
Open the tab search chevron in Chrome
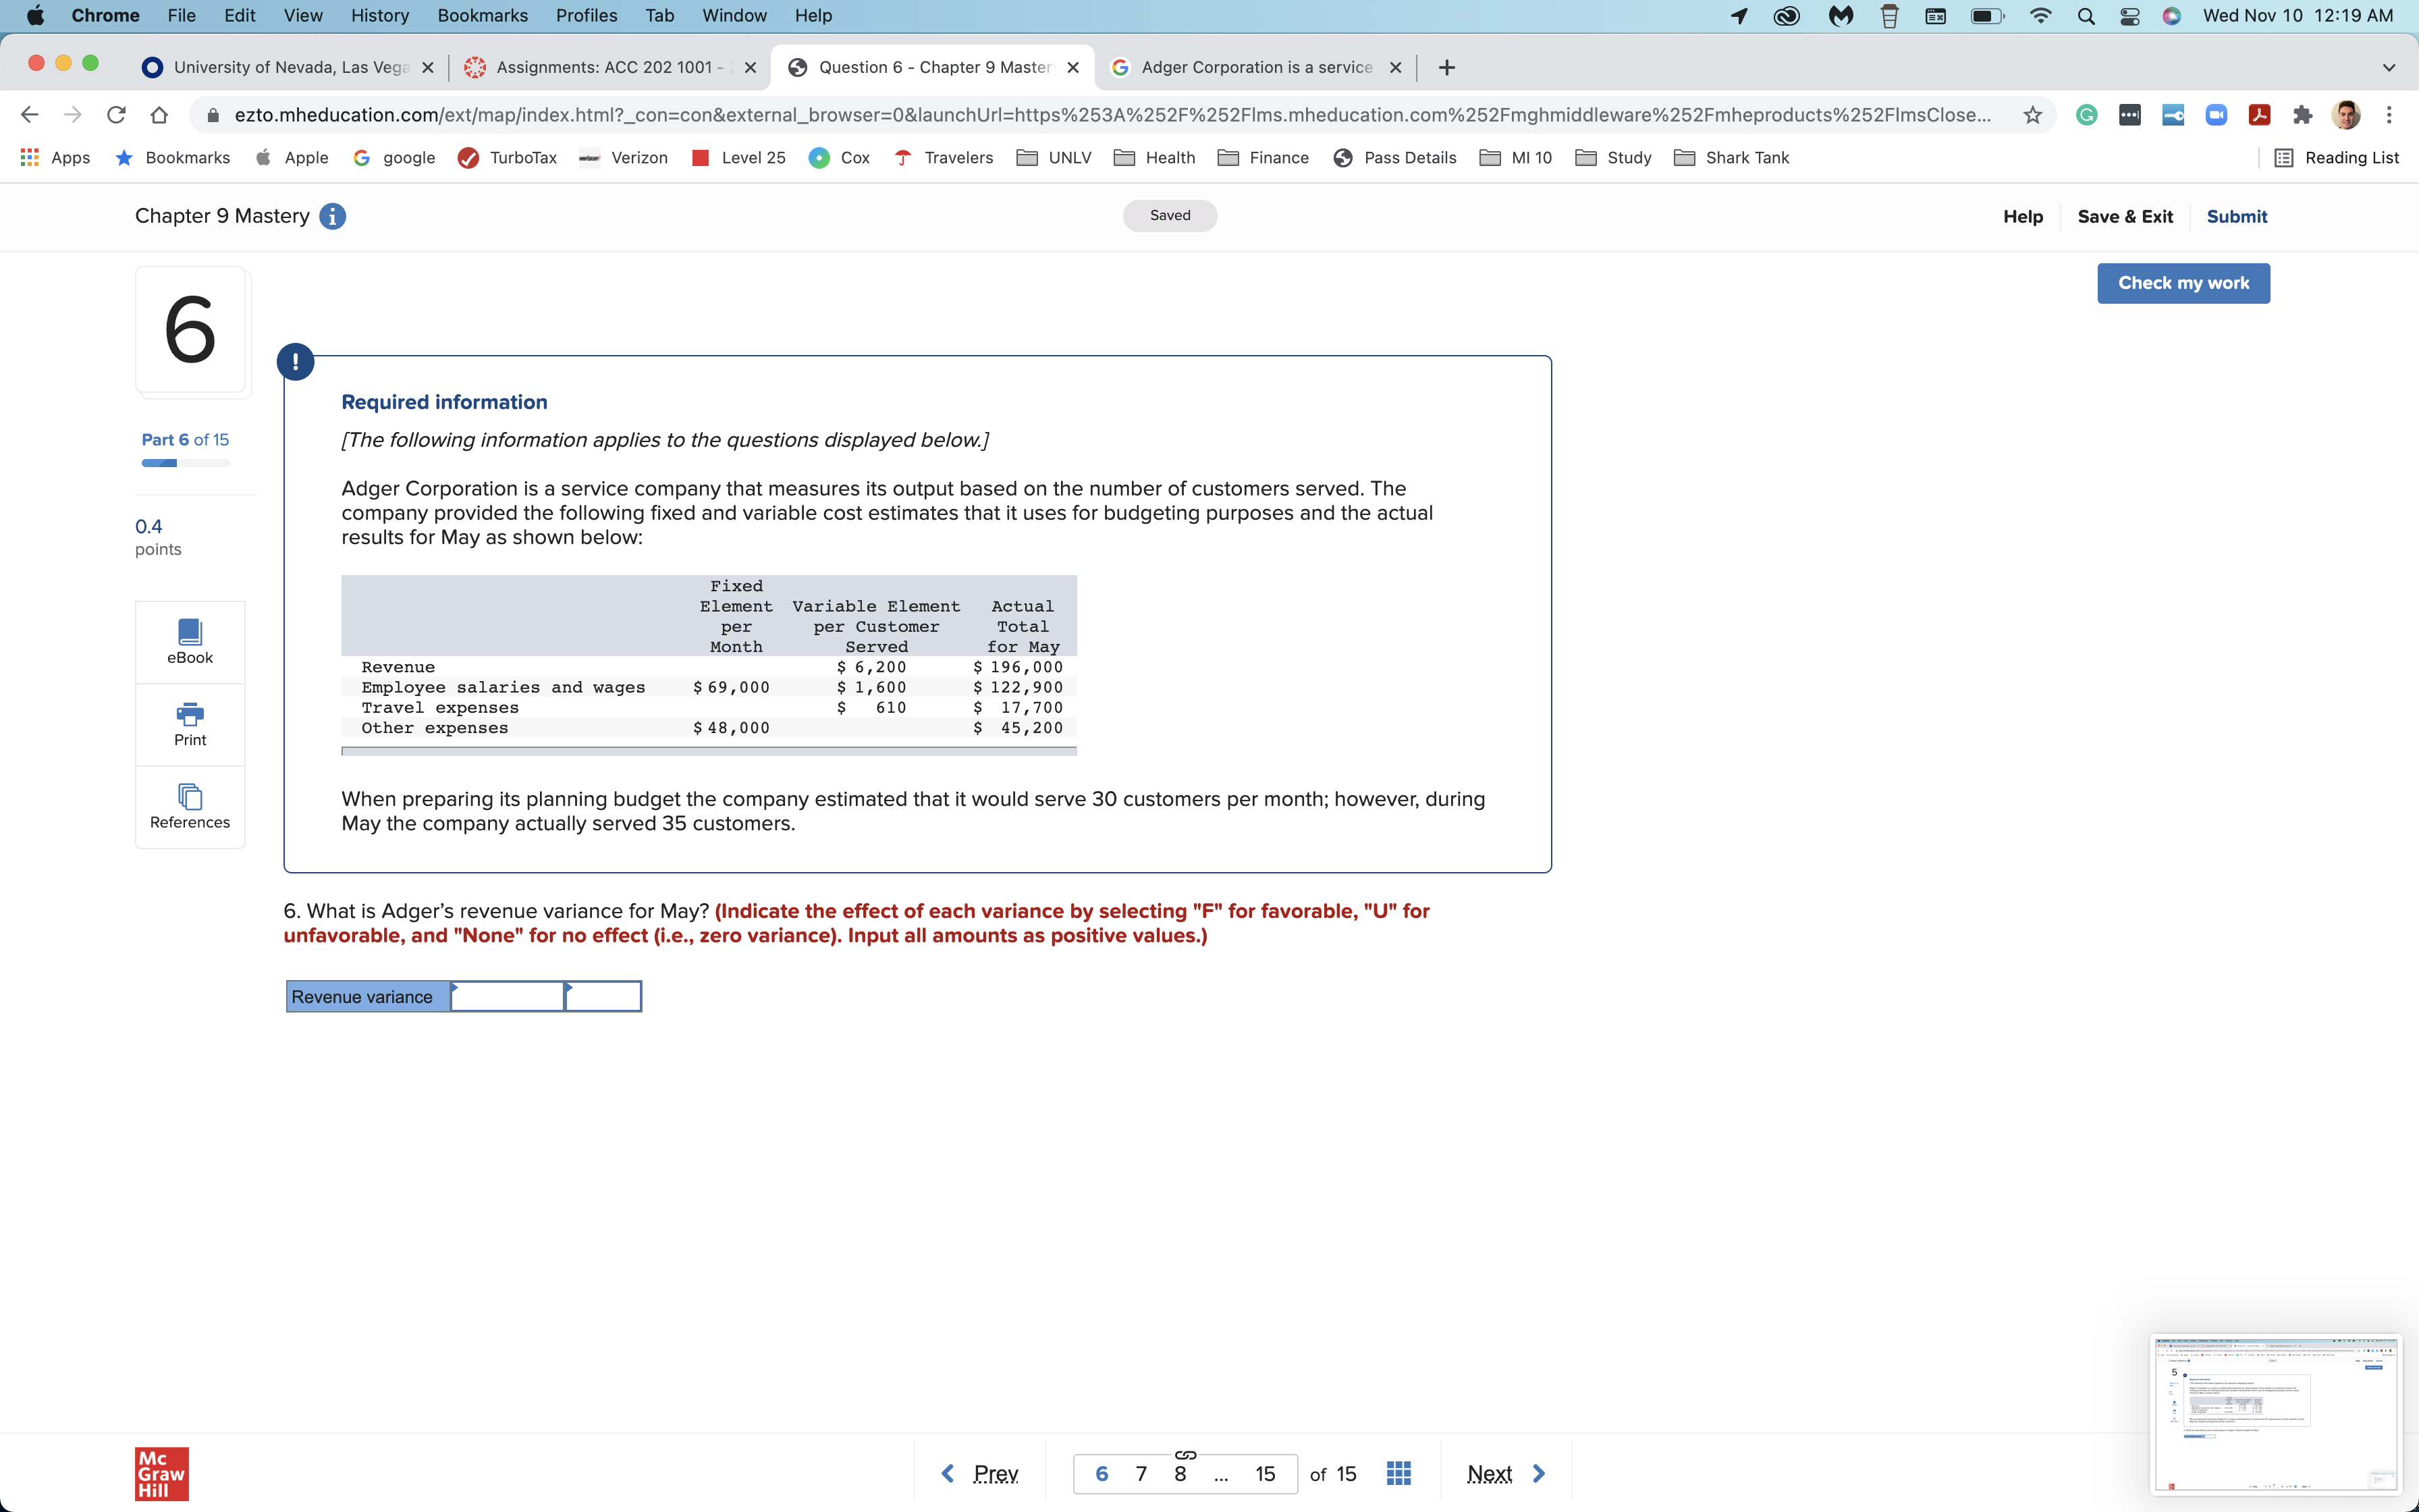(x=2388, y=67)
